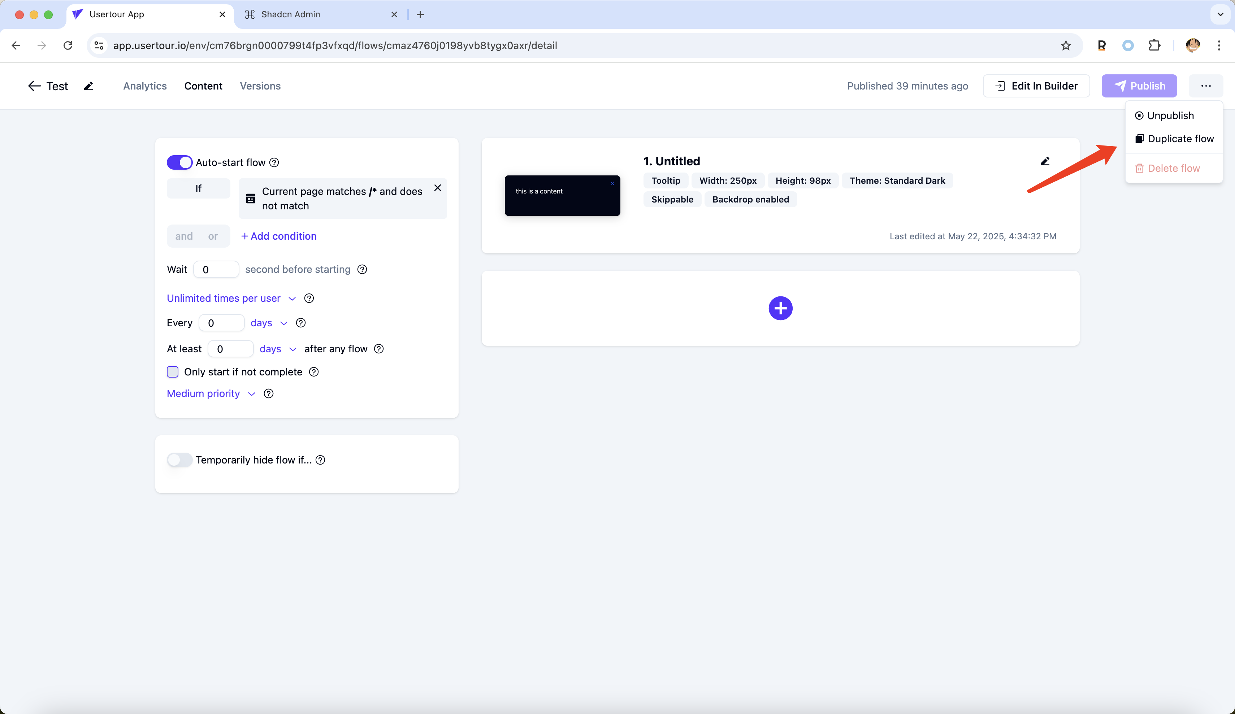Choose Delete flow from the menu
Screen dimensions: 1235x714
click(x=1174, y=169)
